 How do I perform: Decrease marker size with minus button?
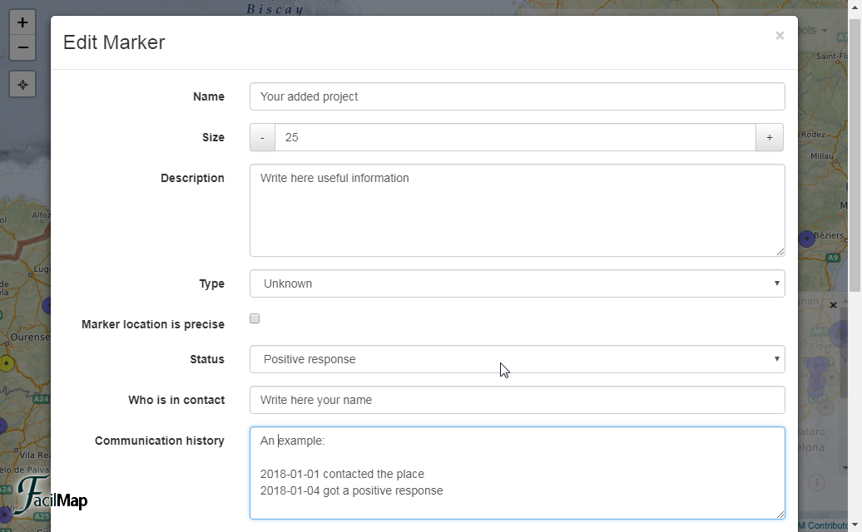(x=262, y=137)
